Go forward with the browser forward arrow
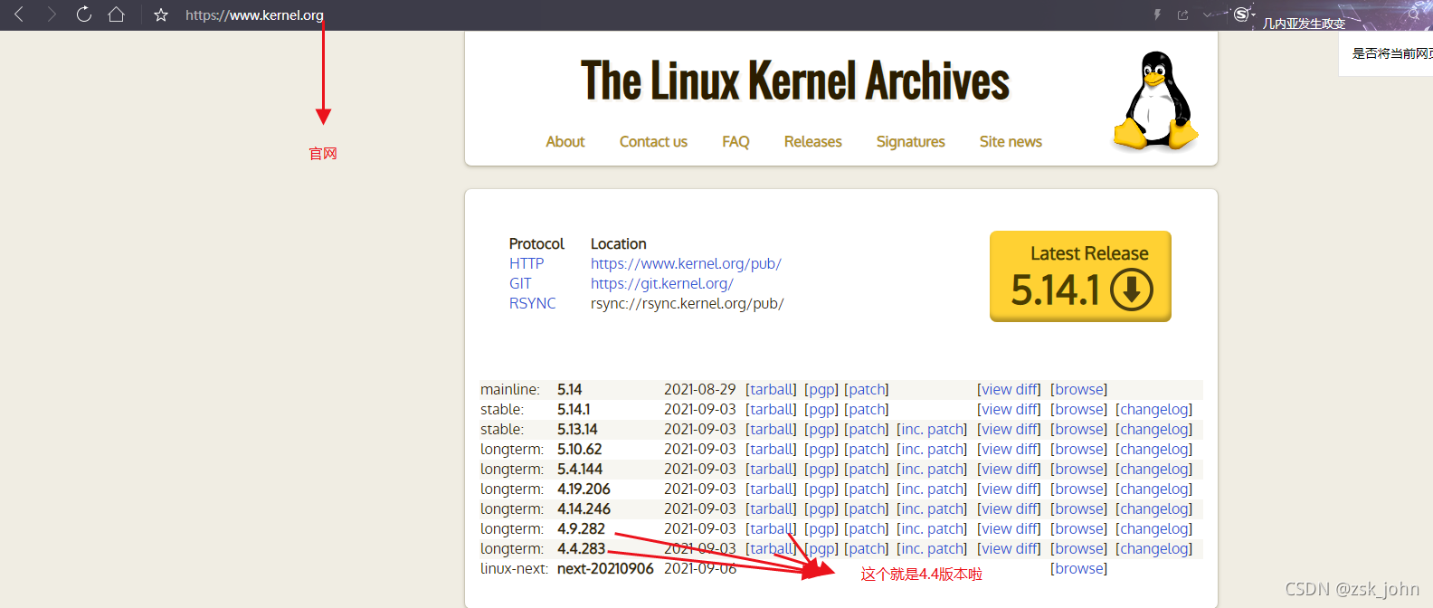Viewport: 1433px width, 608px height. [52, 14]
